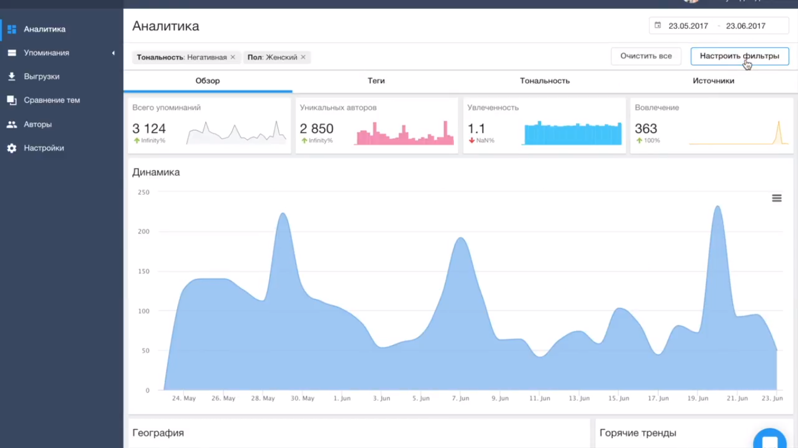Remove the Пол: Женский filter chip
This screenshot has width=798, height=448.
(303, 57)
